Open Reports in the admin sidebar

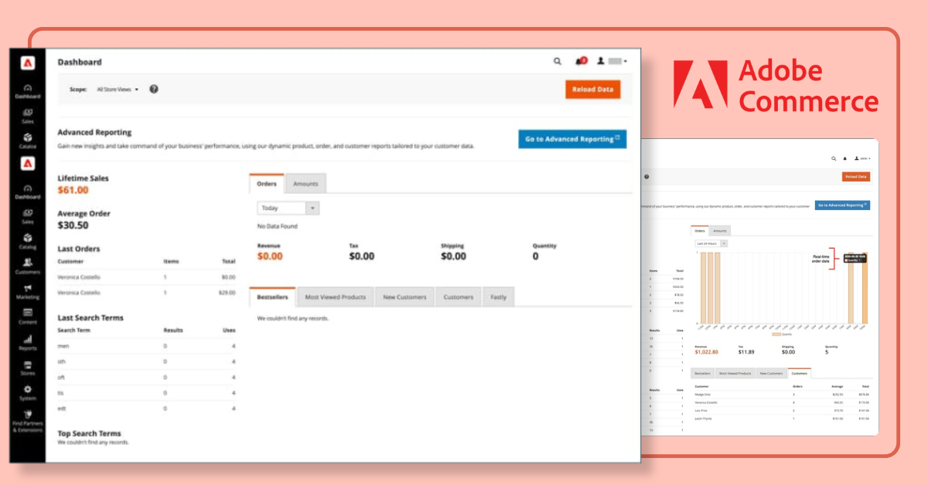27,342
